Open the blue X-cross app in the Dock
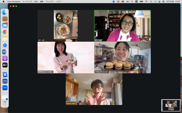182x113 pixels. click(x=5, y=75)
